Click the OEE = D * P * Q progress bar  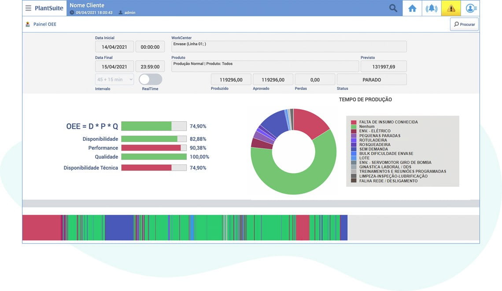click(154, 126)
